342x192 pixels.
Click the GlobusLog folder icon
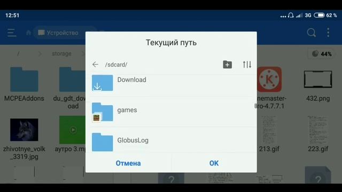pyautogui.click(x=102, y=142)
